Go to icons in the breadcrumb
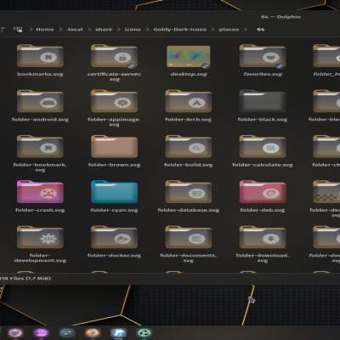The width and height of the screenshot is (340, 340). pyautogui.click(x=133, y=30)
